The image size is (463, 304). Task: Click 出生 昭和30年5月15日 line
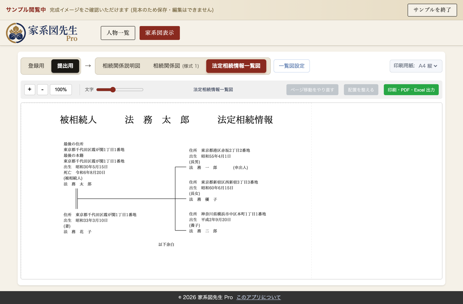pos(86,167)
